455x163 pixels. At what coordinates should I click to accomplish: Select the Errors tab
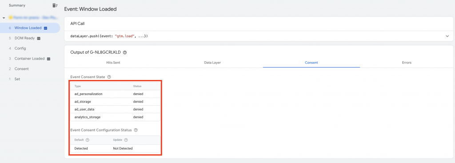[407, 63]
